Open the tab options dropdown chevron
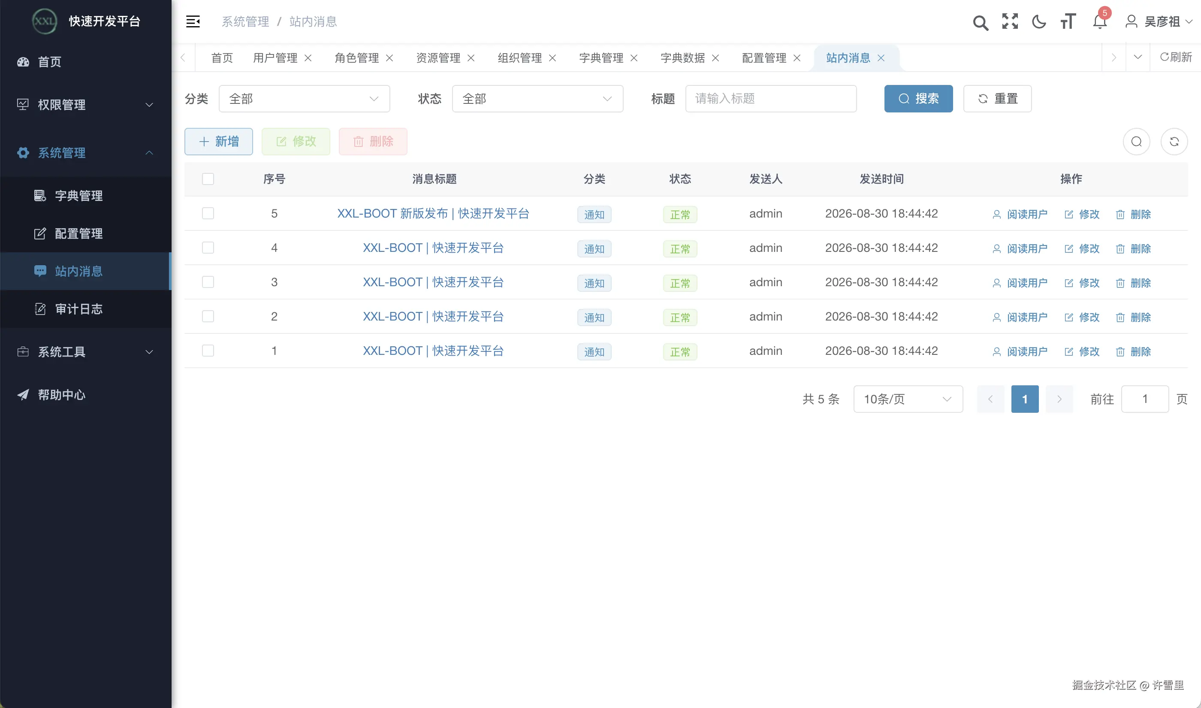Screen dimensions: 1201x708 tap(1138, 57)
